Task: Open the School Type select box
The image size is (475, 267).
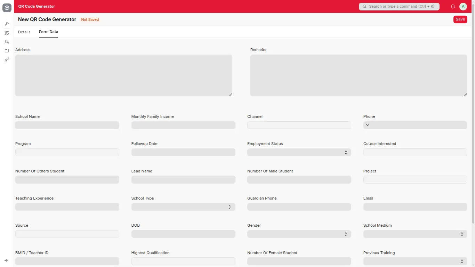Action: pyautogui.click(x=183, y=207)
